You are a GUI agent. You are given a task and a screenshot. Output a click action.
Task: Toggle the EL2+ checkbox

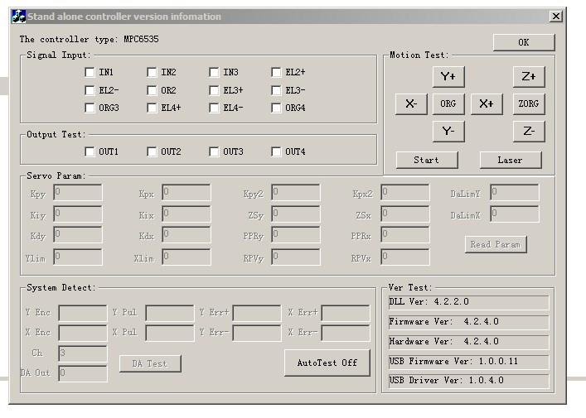pos(276,73)
